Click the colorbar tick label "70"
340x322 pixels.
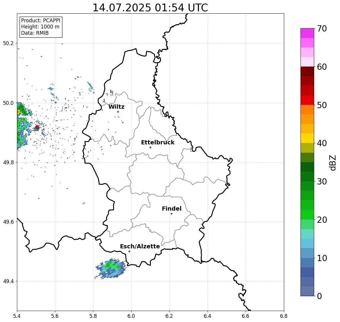click(x=322, y=29)
